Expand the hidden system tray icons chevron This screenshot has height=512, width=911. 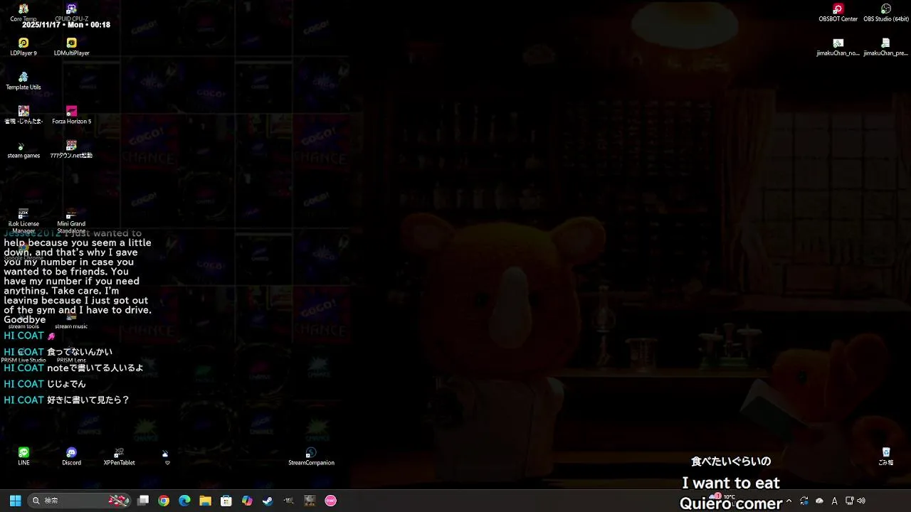pyautogui.click(x=789, y=501)
